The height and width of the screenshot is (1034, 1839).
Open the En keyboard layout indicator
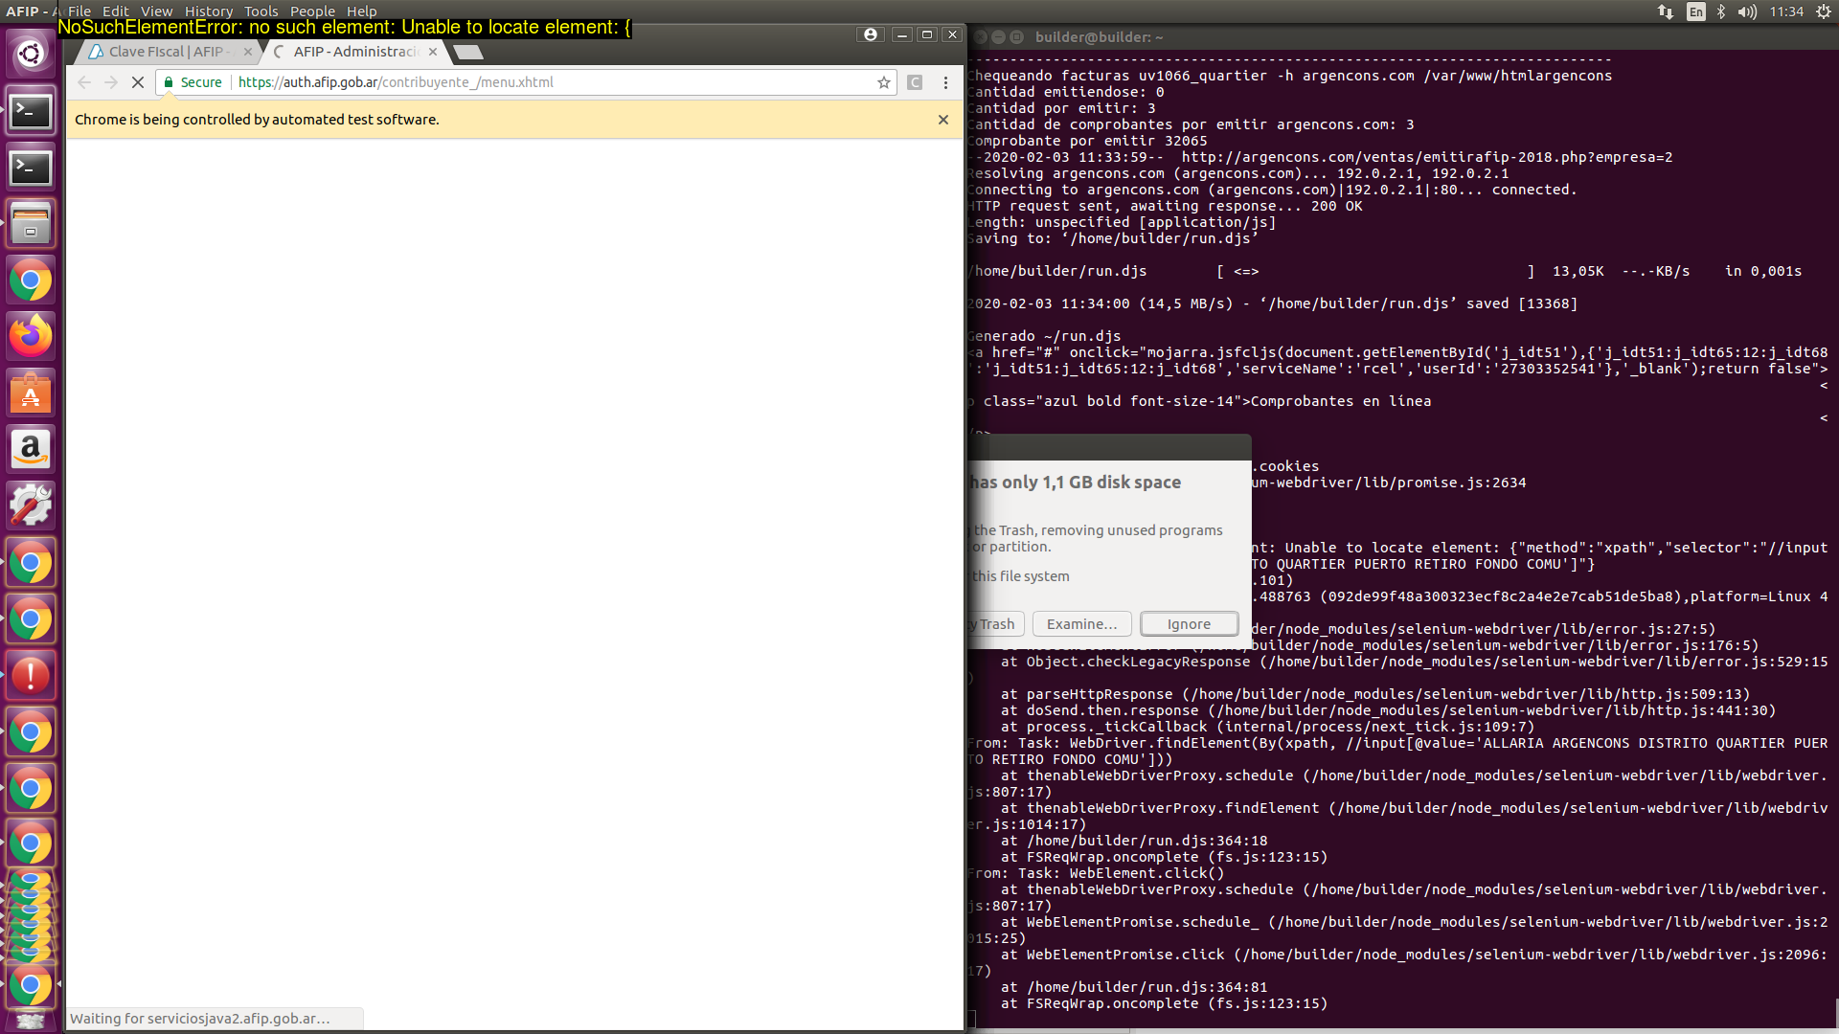tap(1696, 11)
